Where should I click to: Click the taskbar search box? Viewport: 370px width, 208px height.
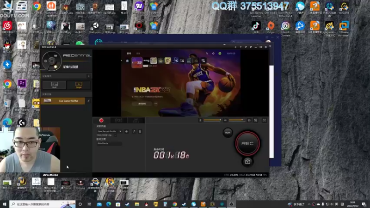click(43, 204)
